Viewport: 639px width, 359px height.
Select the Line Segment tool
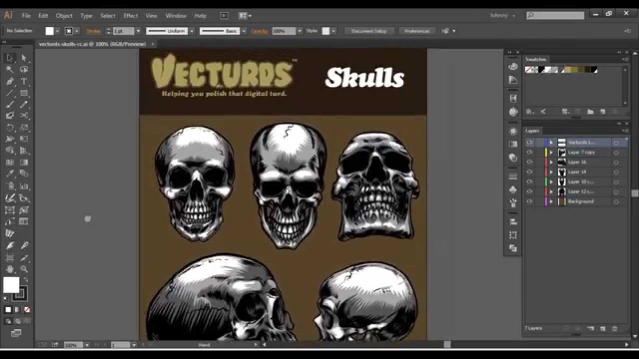pyautogui.click(x=9, y=93)
